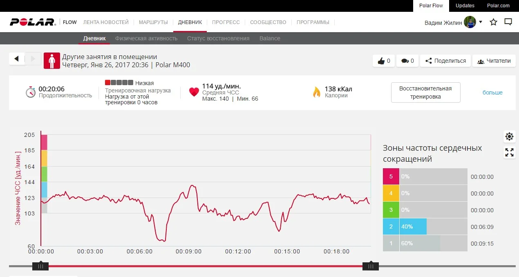This screenshot has width=519, height=277.
Task: Click the calories flame icon
Action: [317, 92]
